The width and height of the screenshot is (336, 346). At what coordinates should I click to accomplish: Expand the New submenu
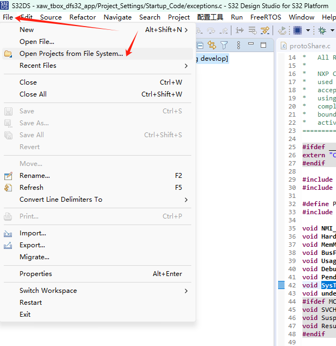pyautogui.click(x=186, y=30)
